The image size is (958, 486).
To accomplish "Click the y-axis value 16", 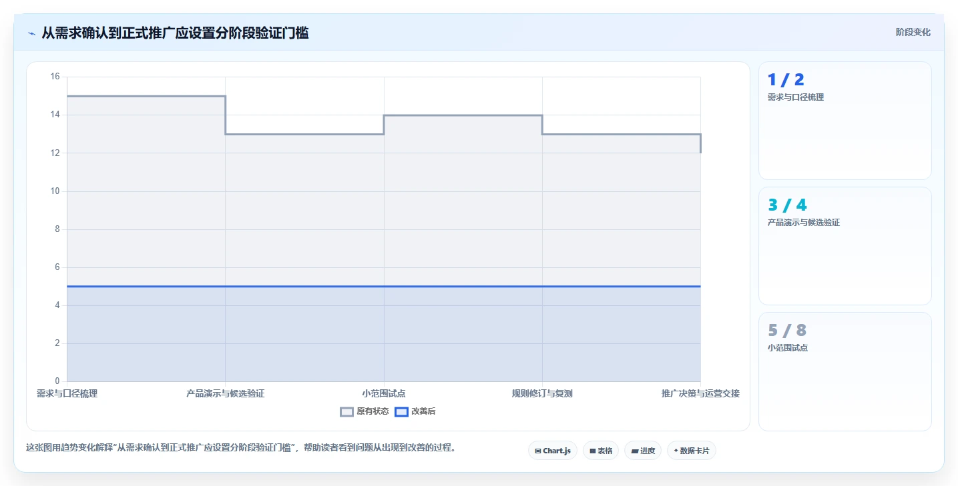I will [x=55, y=77].
